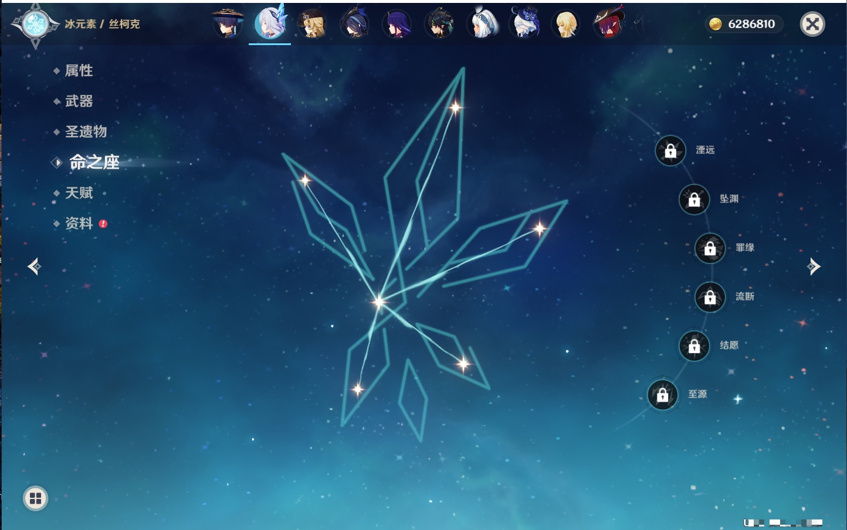The image size is (847, 530).
Task: Choose Kinich's dark green-haired avatar
Action: point(439,23)
